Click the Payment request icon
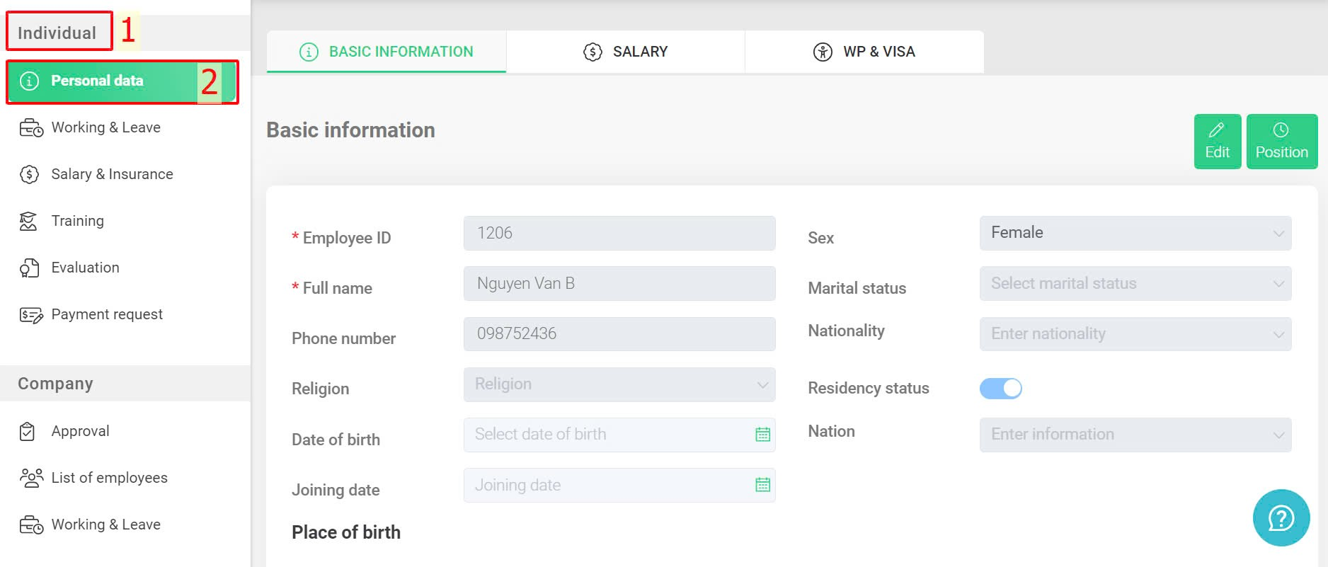 click(31, 315)
